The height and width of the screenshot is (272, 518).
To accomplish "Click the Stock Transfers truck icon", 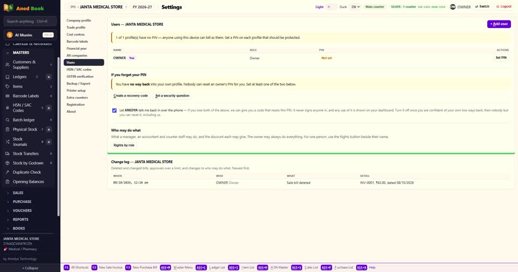I will coord(7,154).
